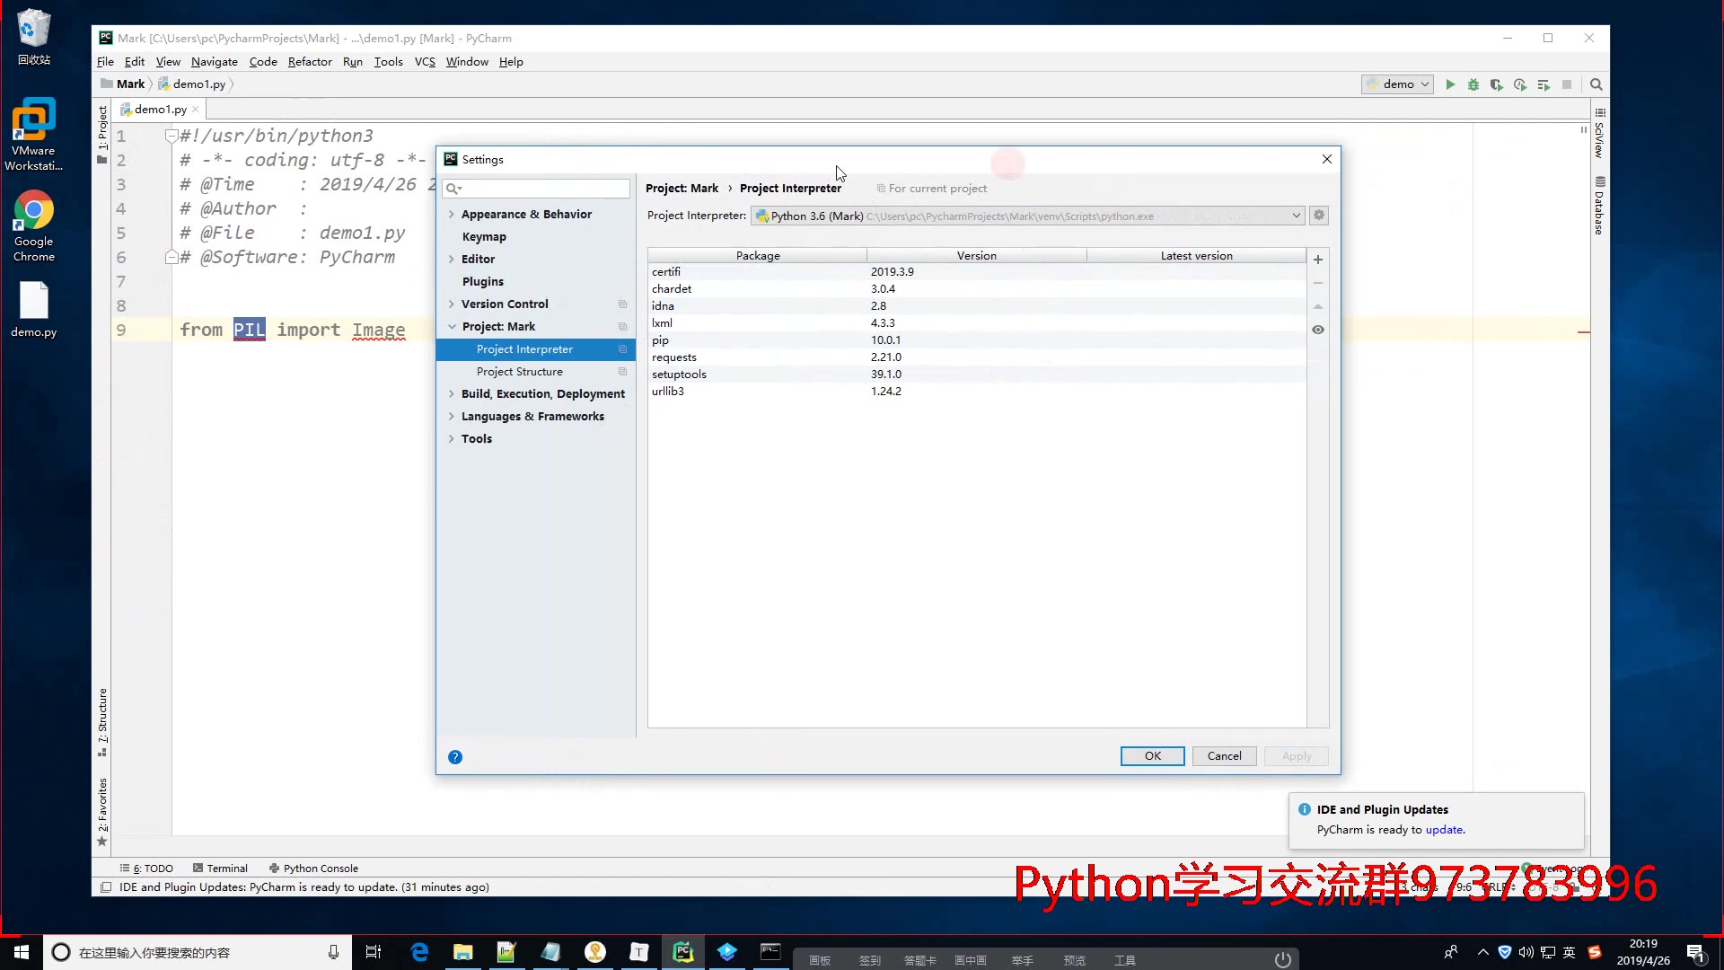The height and width of the screenshot is (970, 1724).
Task: Expand the Version Control settings node
Action: pyautogui.click(x=452, y=304)
